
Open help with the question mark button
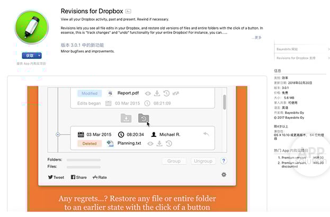[x=224, y=161]
